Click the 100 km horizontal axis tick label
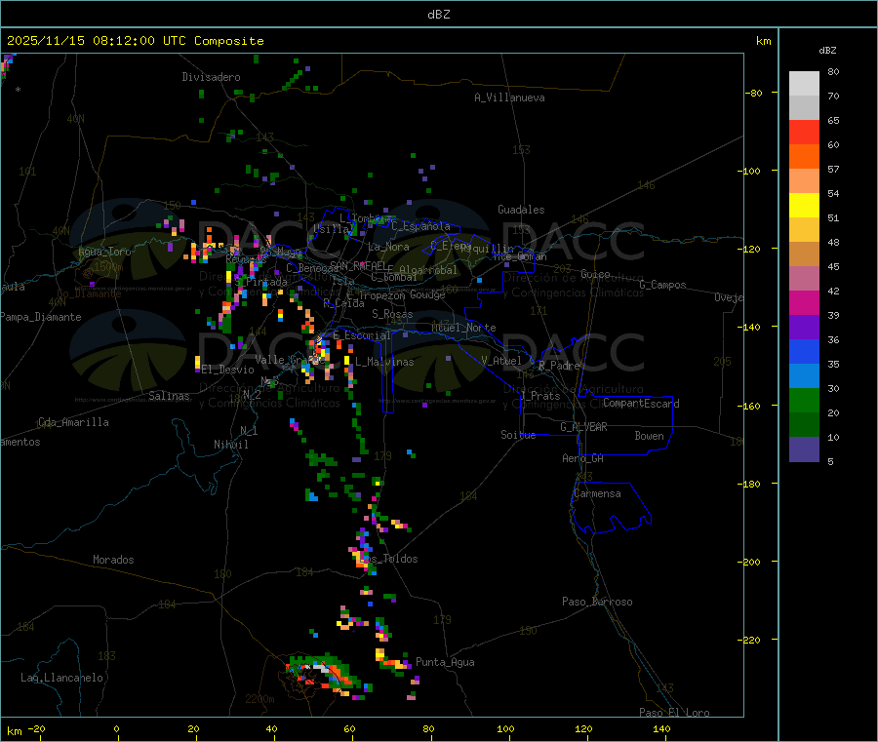878x742 pixels. click(505, 728)
